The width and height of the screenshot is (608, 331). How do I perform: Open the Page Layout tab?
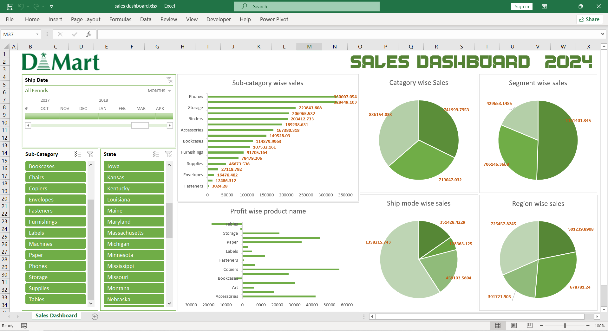86,19
